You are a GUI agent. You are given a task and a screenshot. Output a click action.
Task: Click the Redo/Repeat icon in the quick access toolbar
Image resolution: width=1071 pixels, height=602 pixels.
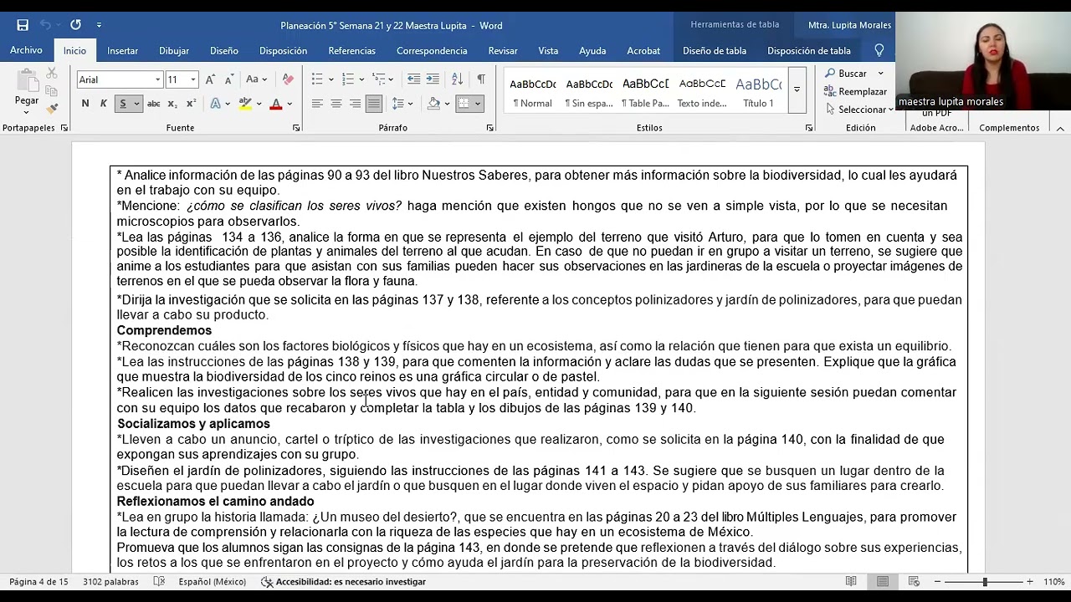75,25
